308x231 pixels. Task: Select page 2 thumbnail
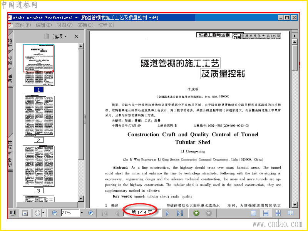coord(38,116)
